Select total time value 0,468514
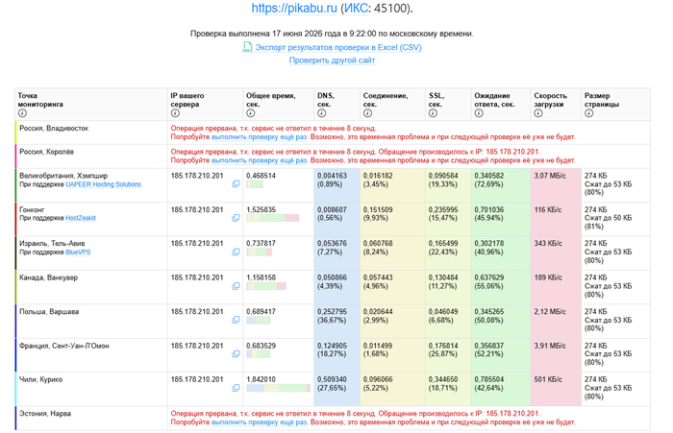This screenshot has width=673, height=433. [x=261, y=176]
